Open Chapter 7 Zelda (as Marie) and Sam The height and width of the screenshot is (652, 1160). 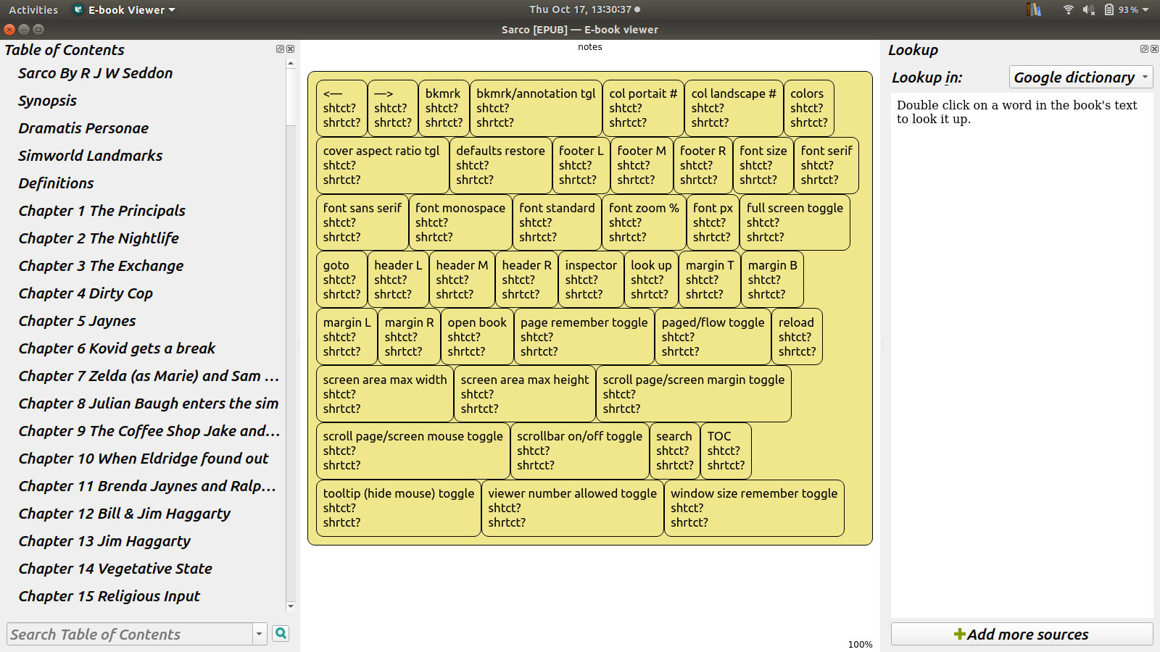point(149,376)
